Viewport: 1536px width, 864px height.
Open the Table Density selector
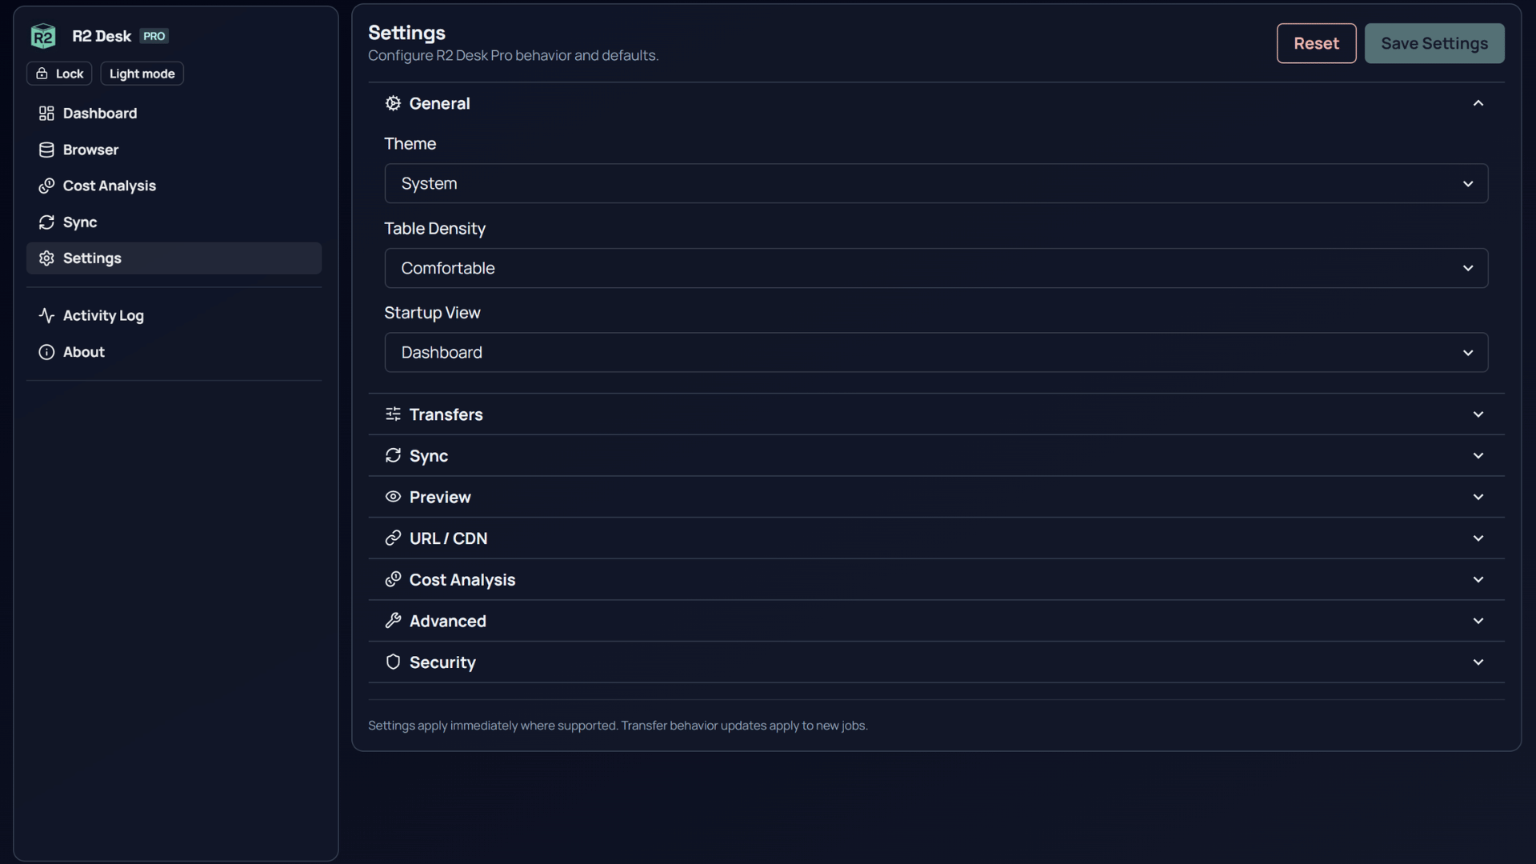coord(936,268)
